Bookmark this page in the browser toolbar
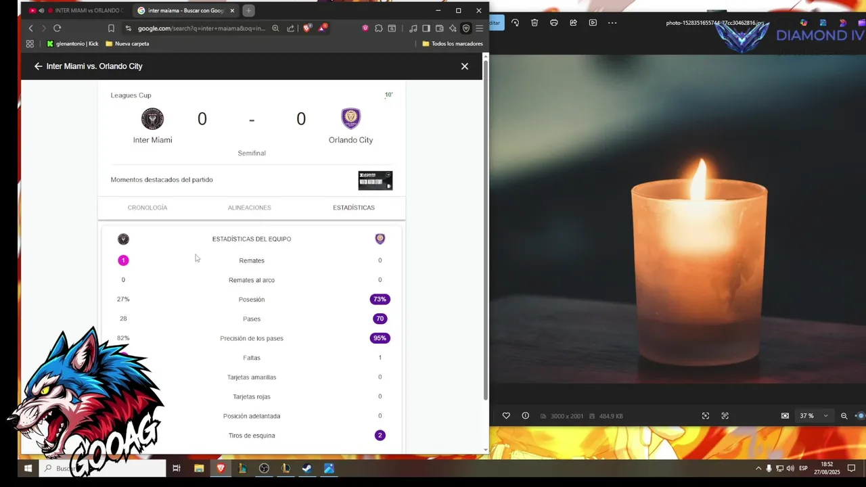 [x=111, y=28]
